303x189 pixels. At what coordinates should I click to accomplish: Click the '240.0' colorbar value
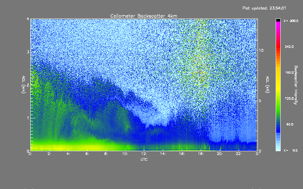coord(289,46)
